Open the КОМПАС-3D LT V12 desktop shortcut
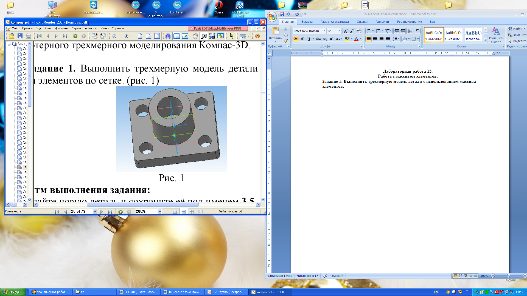The height and width of the screenshot is (296, 527). [240, 9]
